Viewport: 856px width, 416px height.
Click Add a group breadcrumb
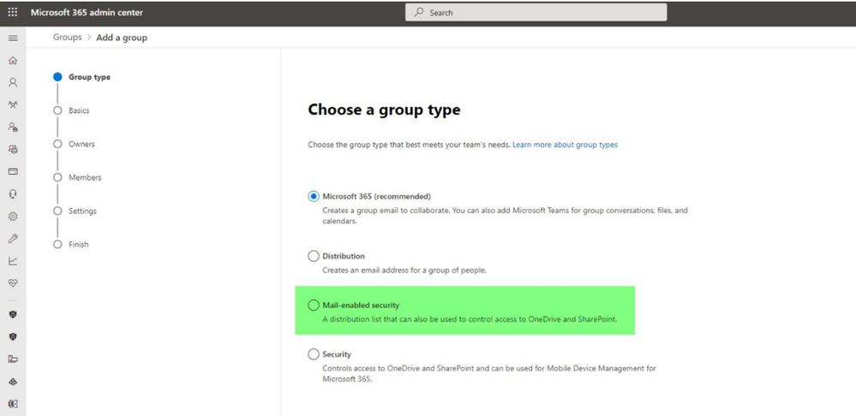pos(122,38)
